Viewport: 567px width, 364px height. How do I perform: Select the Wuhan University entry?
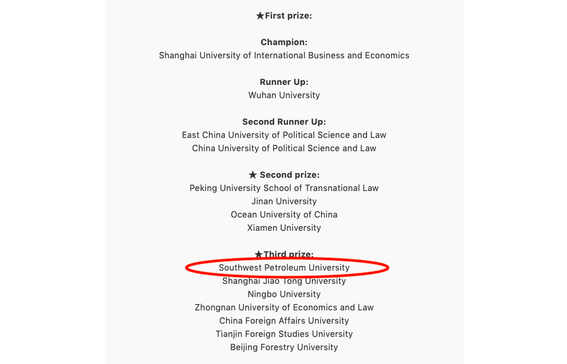pos(284,96)
